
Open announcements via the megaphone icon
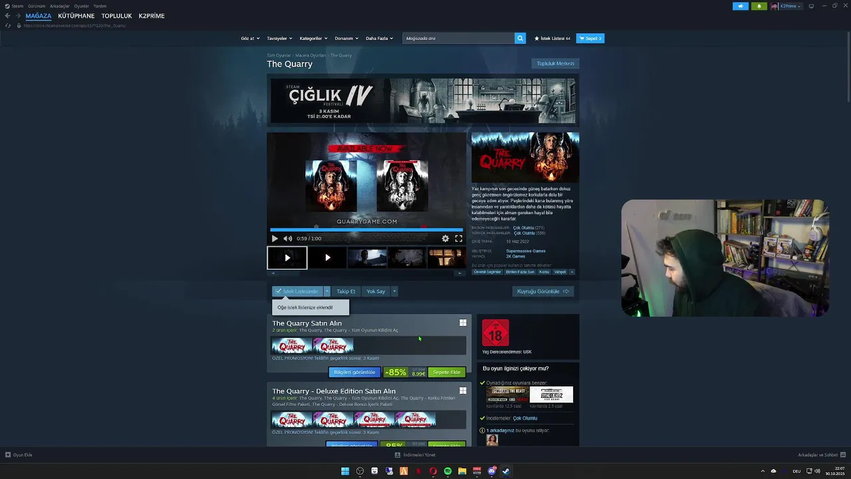click(x=741, y=6)
